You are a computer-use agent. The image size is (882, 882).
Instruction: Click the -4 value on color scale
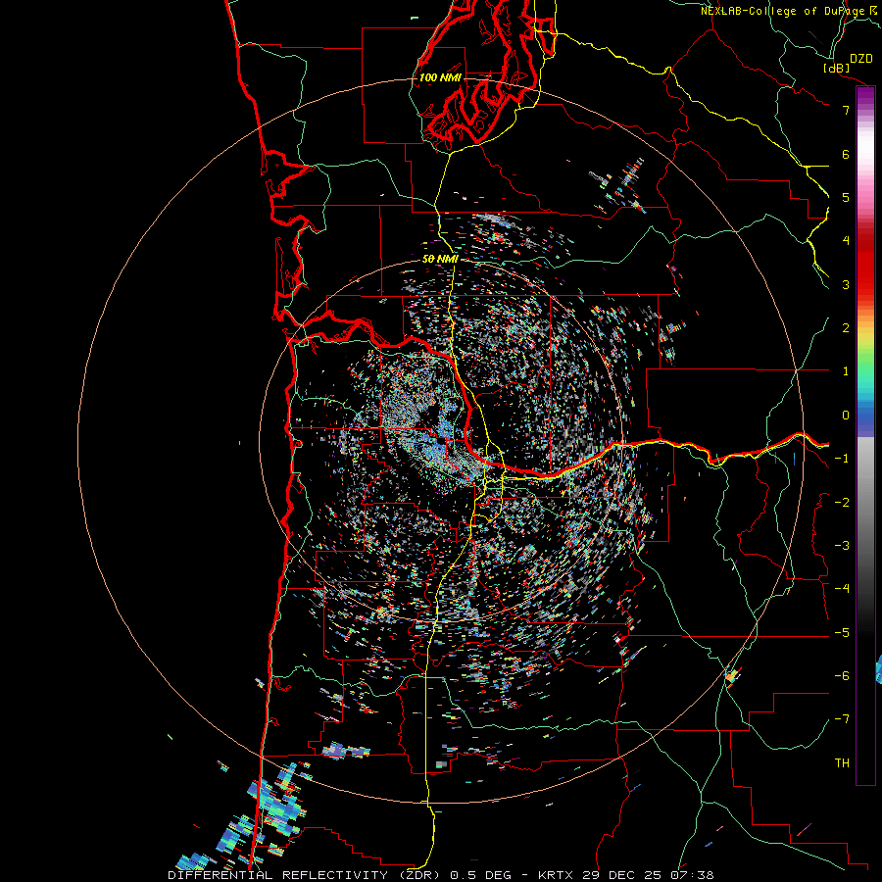(x=842, y=588)
